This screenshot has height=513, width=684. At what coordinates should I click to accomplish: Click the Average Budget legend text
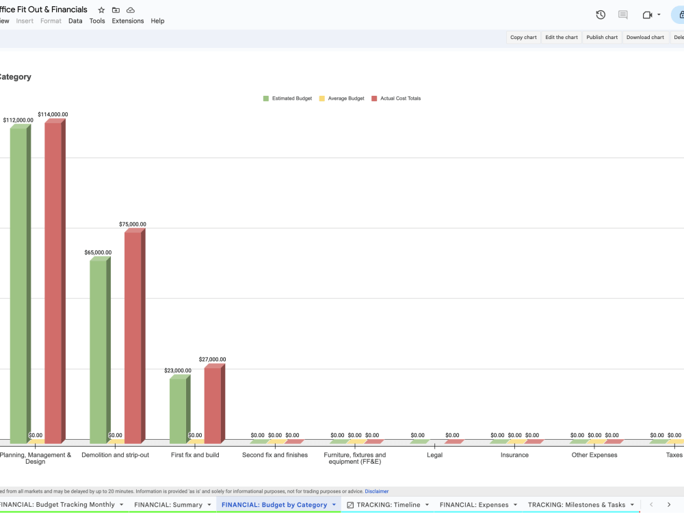click(x=346, y=98)
